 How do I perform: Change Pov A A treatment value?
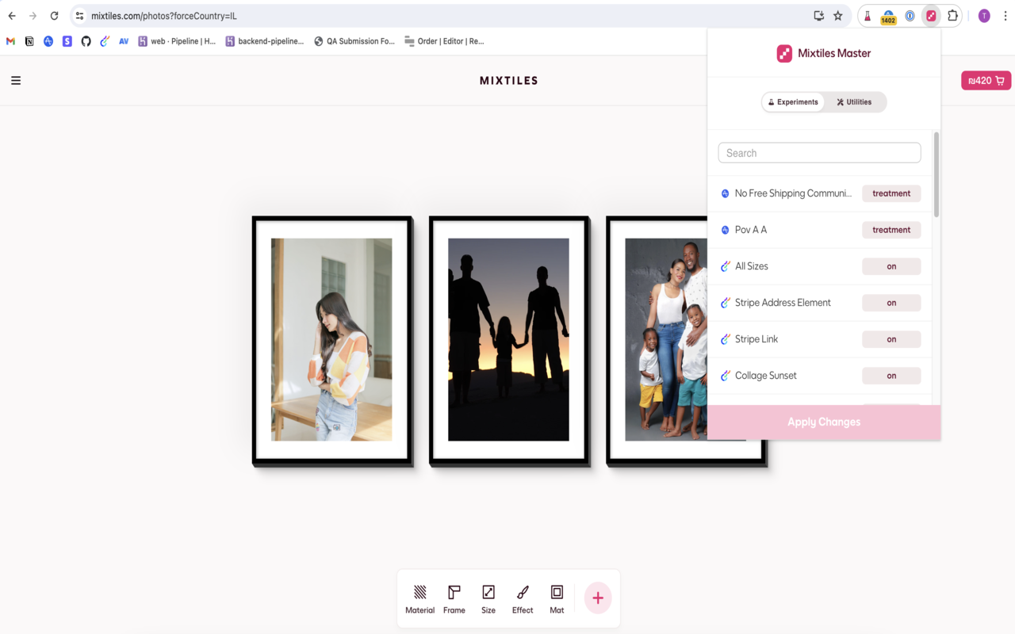[891, 229]
